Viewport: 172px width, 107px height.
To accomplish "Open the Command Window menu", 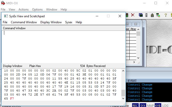I will (x=24, y=22).
